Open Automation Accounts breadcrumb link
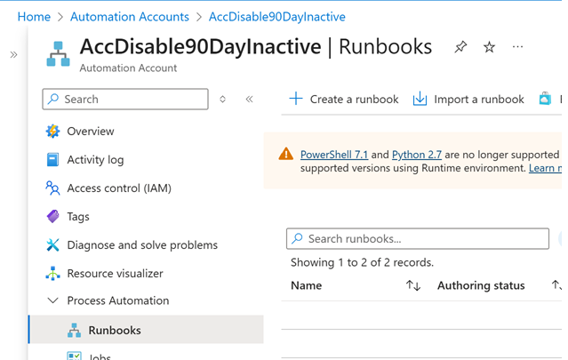 (x=130, y=17)
